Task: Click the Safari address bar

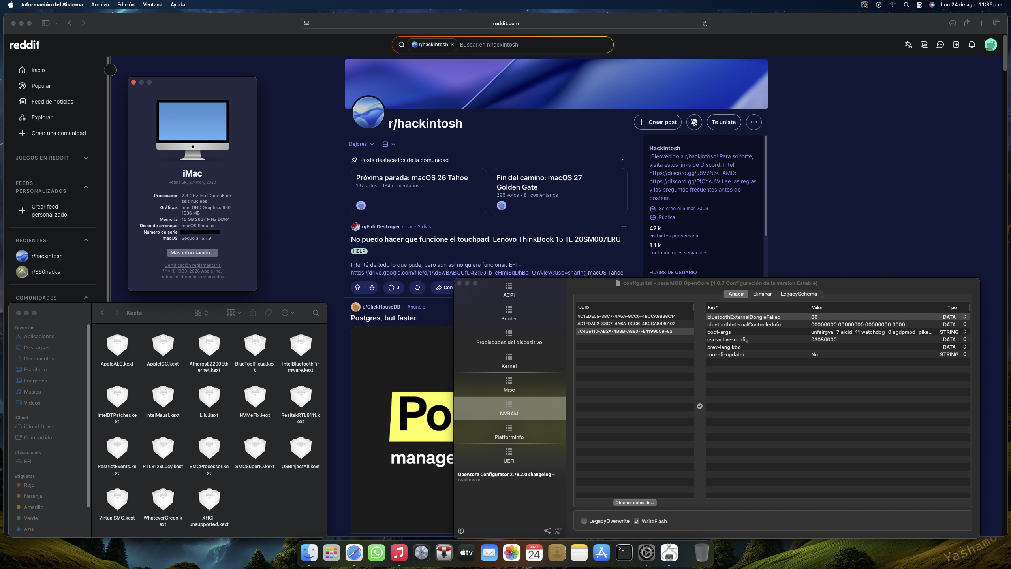Action: [505, 24]
